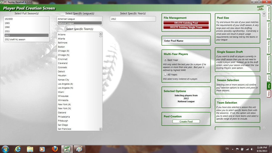Launch Firefox from the taskbar
This screenshot has width=272, height=153.
tap(55, 149)
